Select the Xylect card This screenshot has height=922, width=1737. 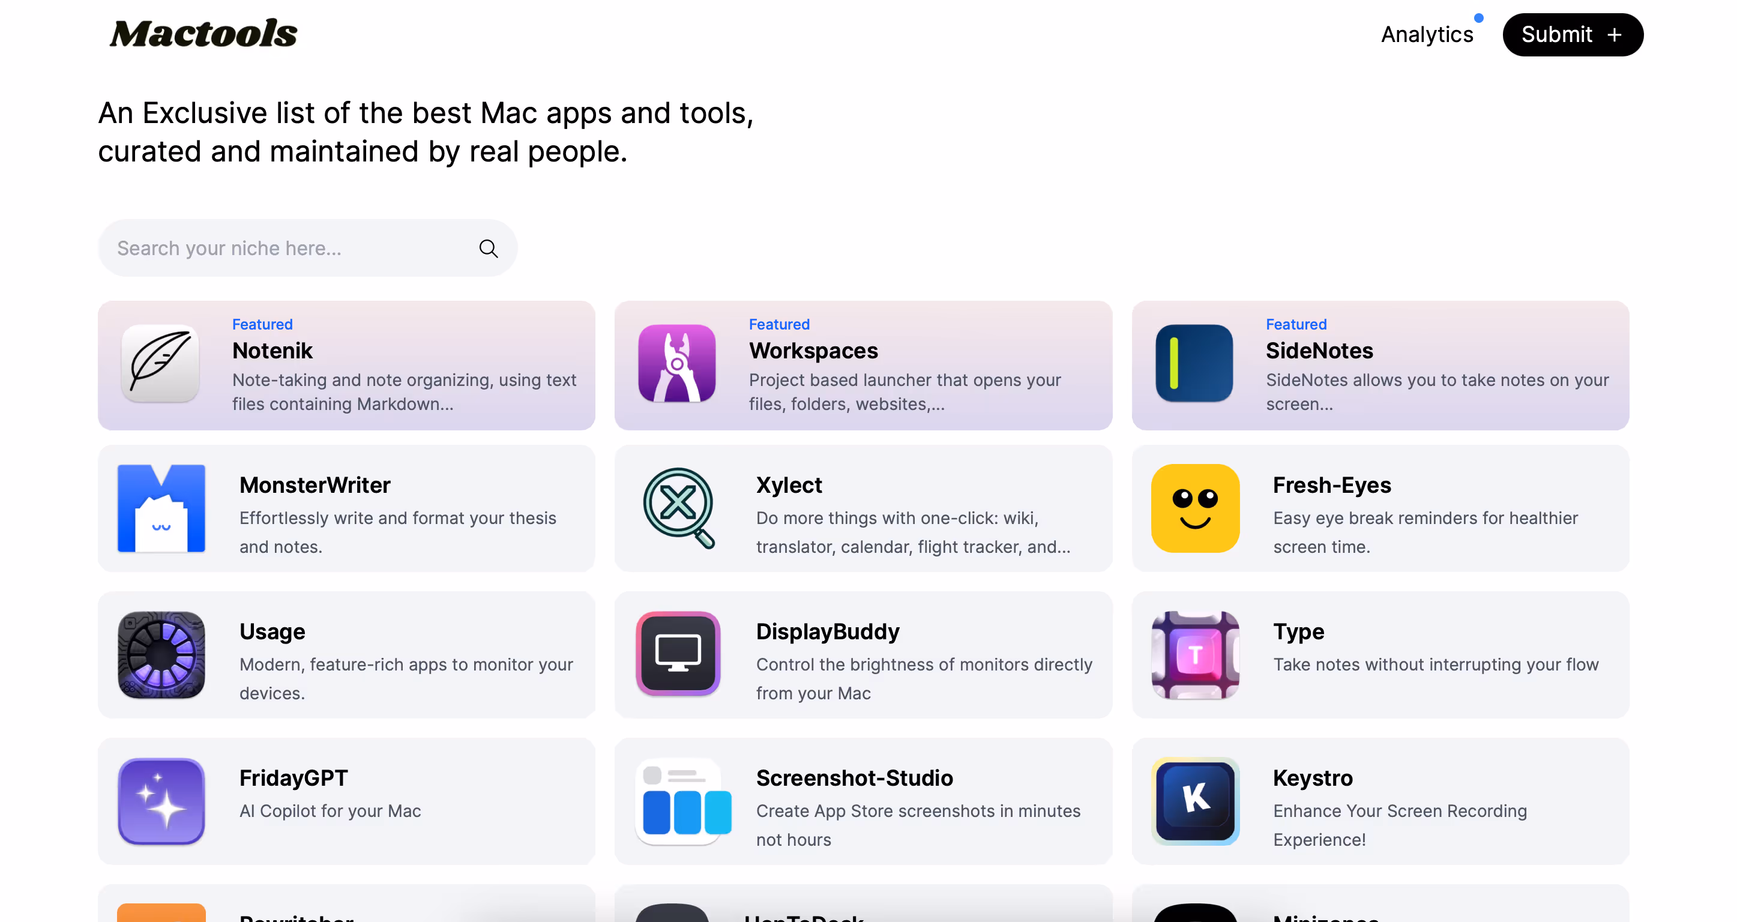(863, 508)
